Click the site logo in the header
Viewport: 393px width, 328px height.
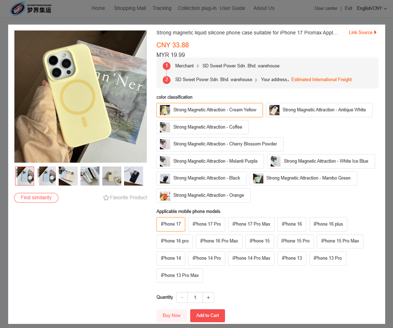[x=31, y=9]
